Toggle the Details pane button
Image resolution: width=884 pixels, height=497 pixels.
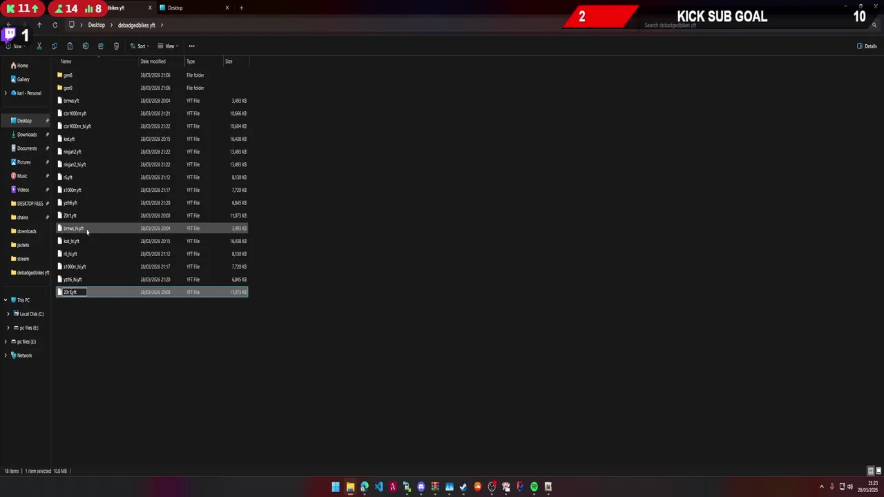867,46
